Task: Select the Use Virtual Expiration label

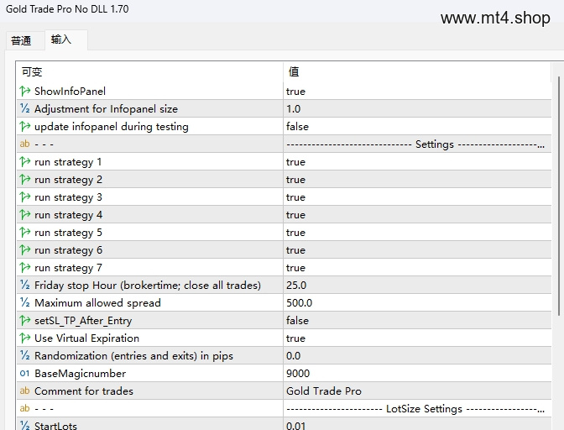Action: (x=86, y=338)
